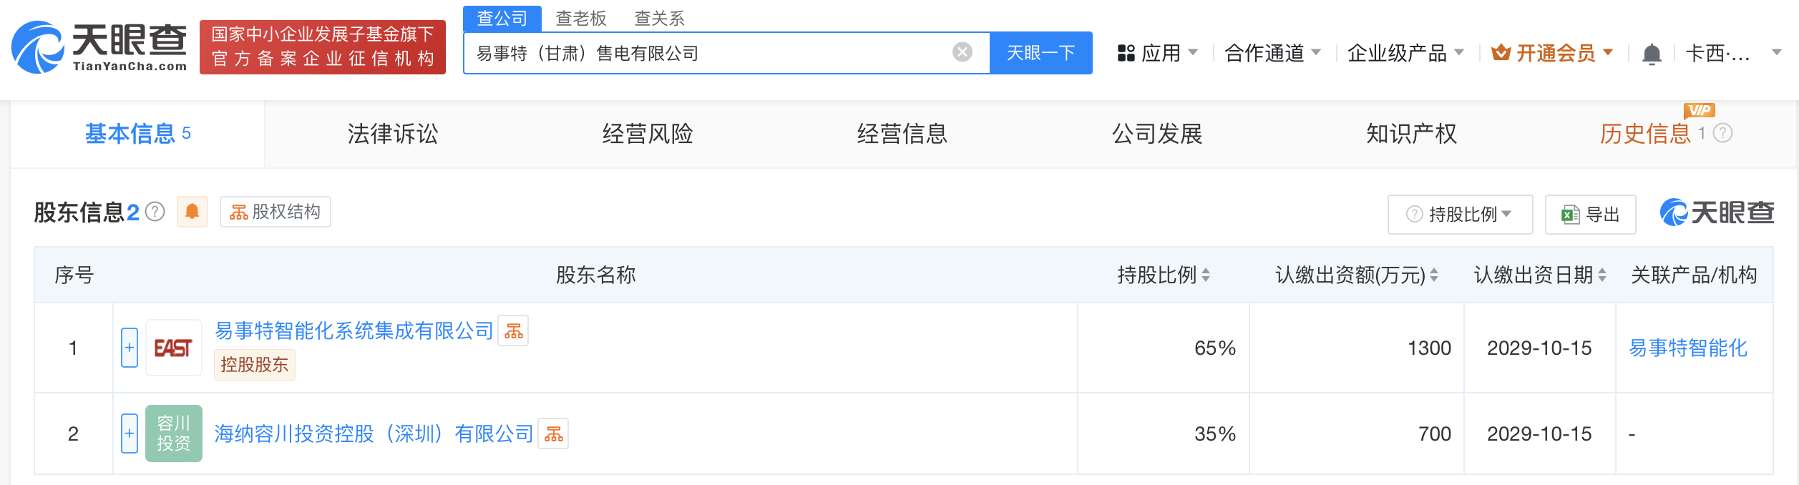Open equity structure icon for 海纳容川投资控股
Image resolution: width=1799 pixels, height=485 pixels.
(x=553, y=433)
